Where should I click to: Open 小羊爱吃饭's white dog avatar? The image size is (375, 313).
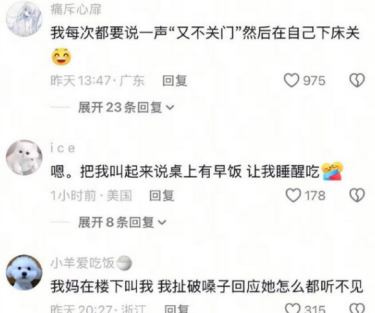(24, 272)
